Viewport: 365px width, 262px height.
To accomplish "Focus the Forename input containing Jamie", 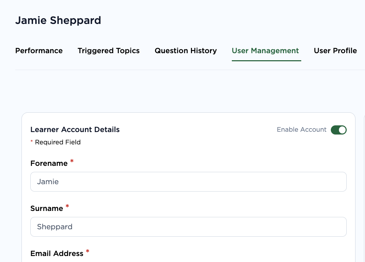I will pyautogui.click(x=188, y=182).
